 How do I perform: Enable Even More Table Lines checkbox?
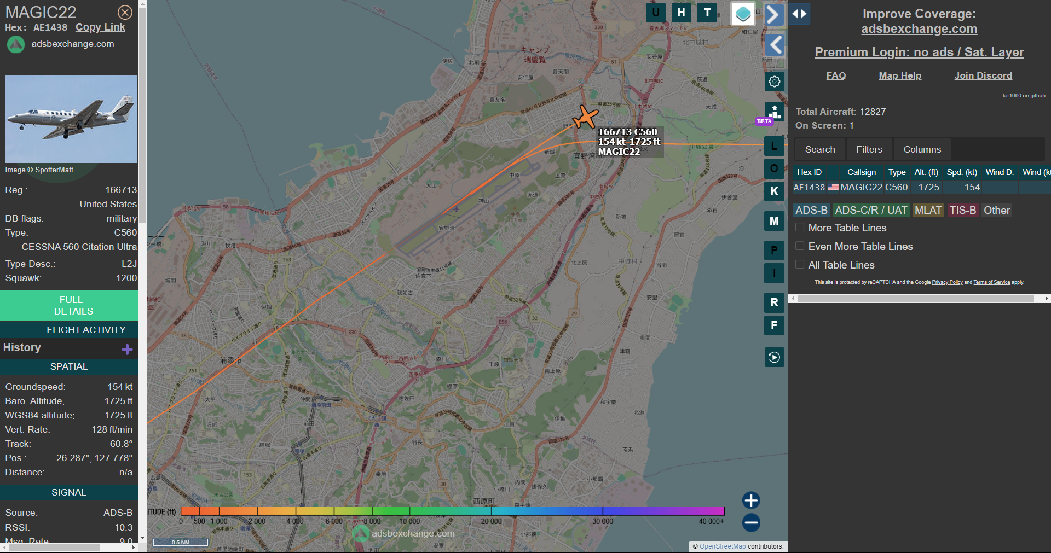(x=800, y=246)
